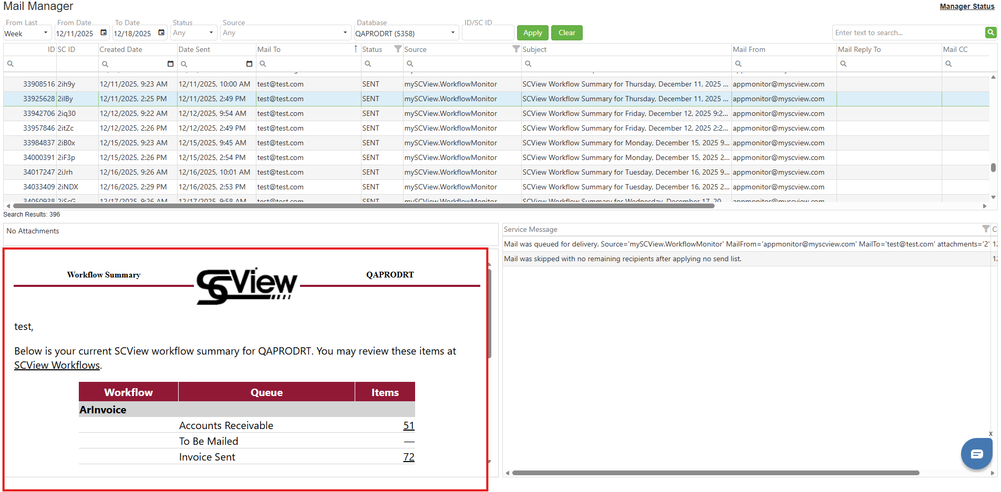Open Invoice Sent count 72 link
The height and width of the screenshot is (492, 1001).
(x=409, y=457)
